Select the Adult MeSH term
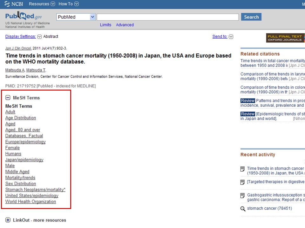This screenshot has height=228, width=305. point(10,112)
